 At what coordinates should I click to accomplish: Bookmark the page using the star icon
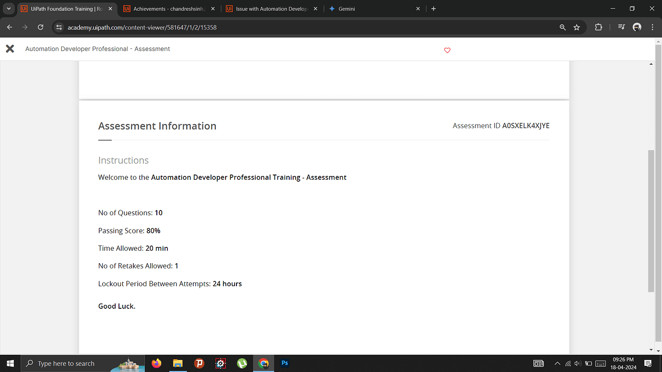point(577,27)
